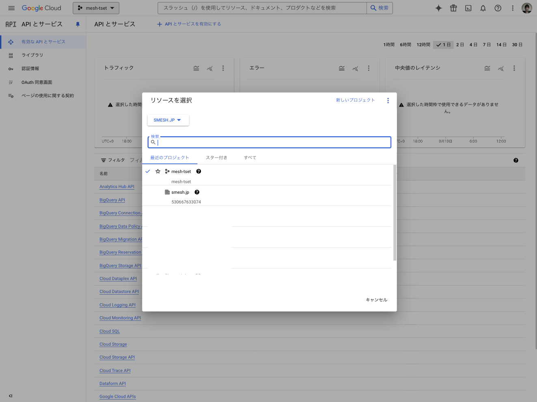Open Analytics Hub API link

pyautogui.click(x=117, y=187)
